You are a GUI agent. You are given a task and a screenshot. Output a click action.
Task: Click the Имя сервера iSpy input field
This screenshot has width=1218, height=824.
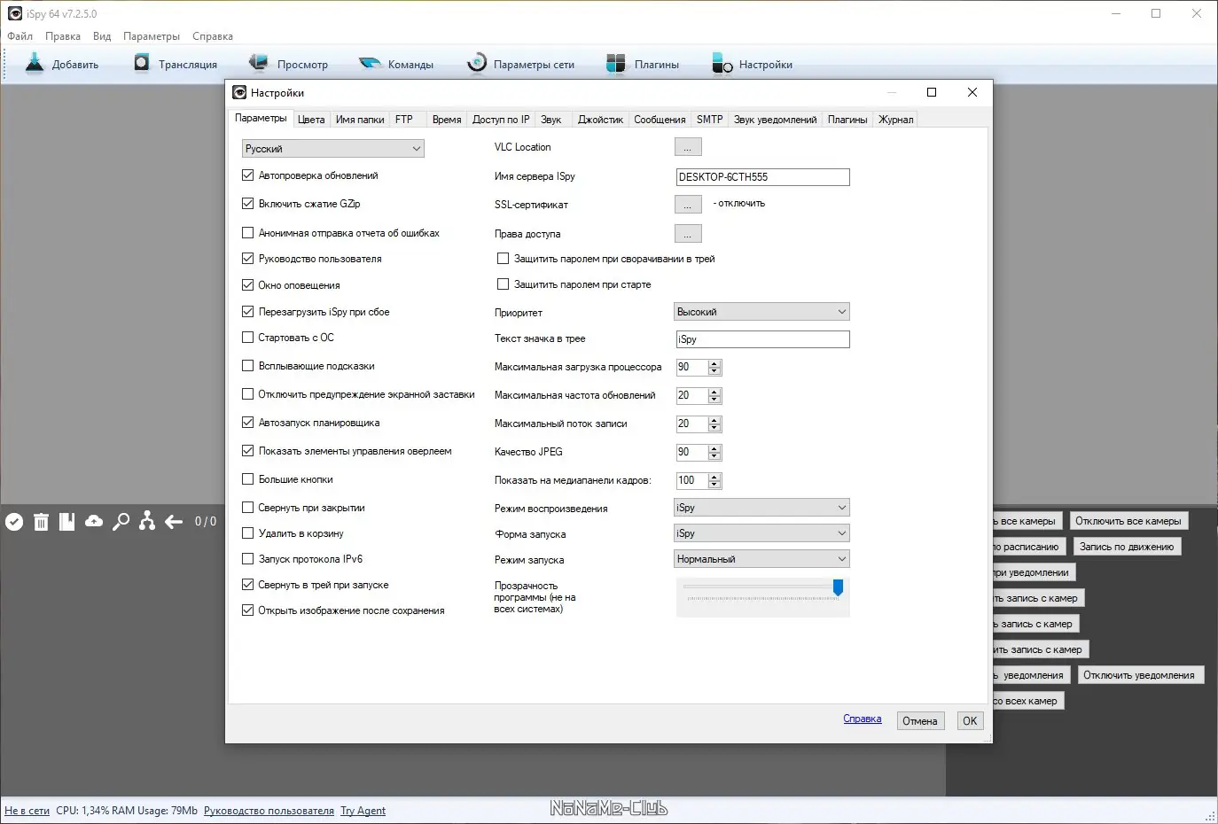pyautogui.click(x=762, y=177)
